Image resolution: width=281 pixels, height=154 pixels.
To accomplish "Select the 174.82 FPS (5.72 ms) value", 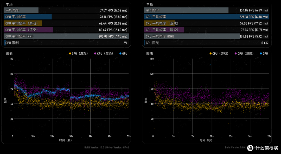I will coord(254,36).
